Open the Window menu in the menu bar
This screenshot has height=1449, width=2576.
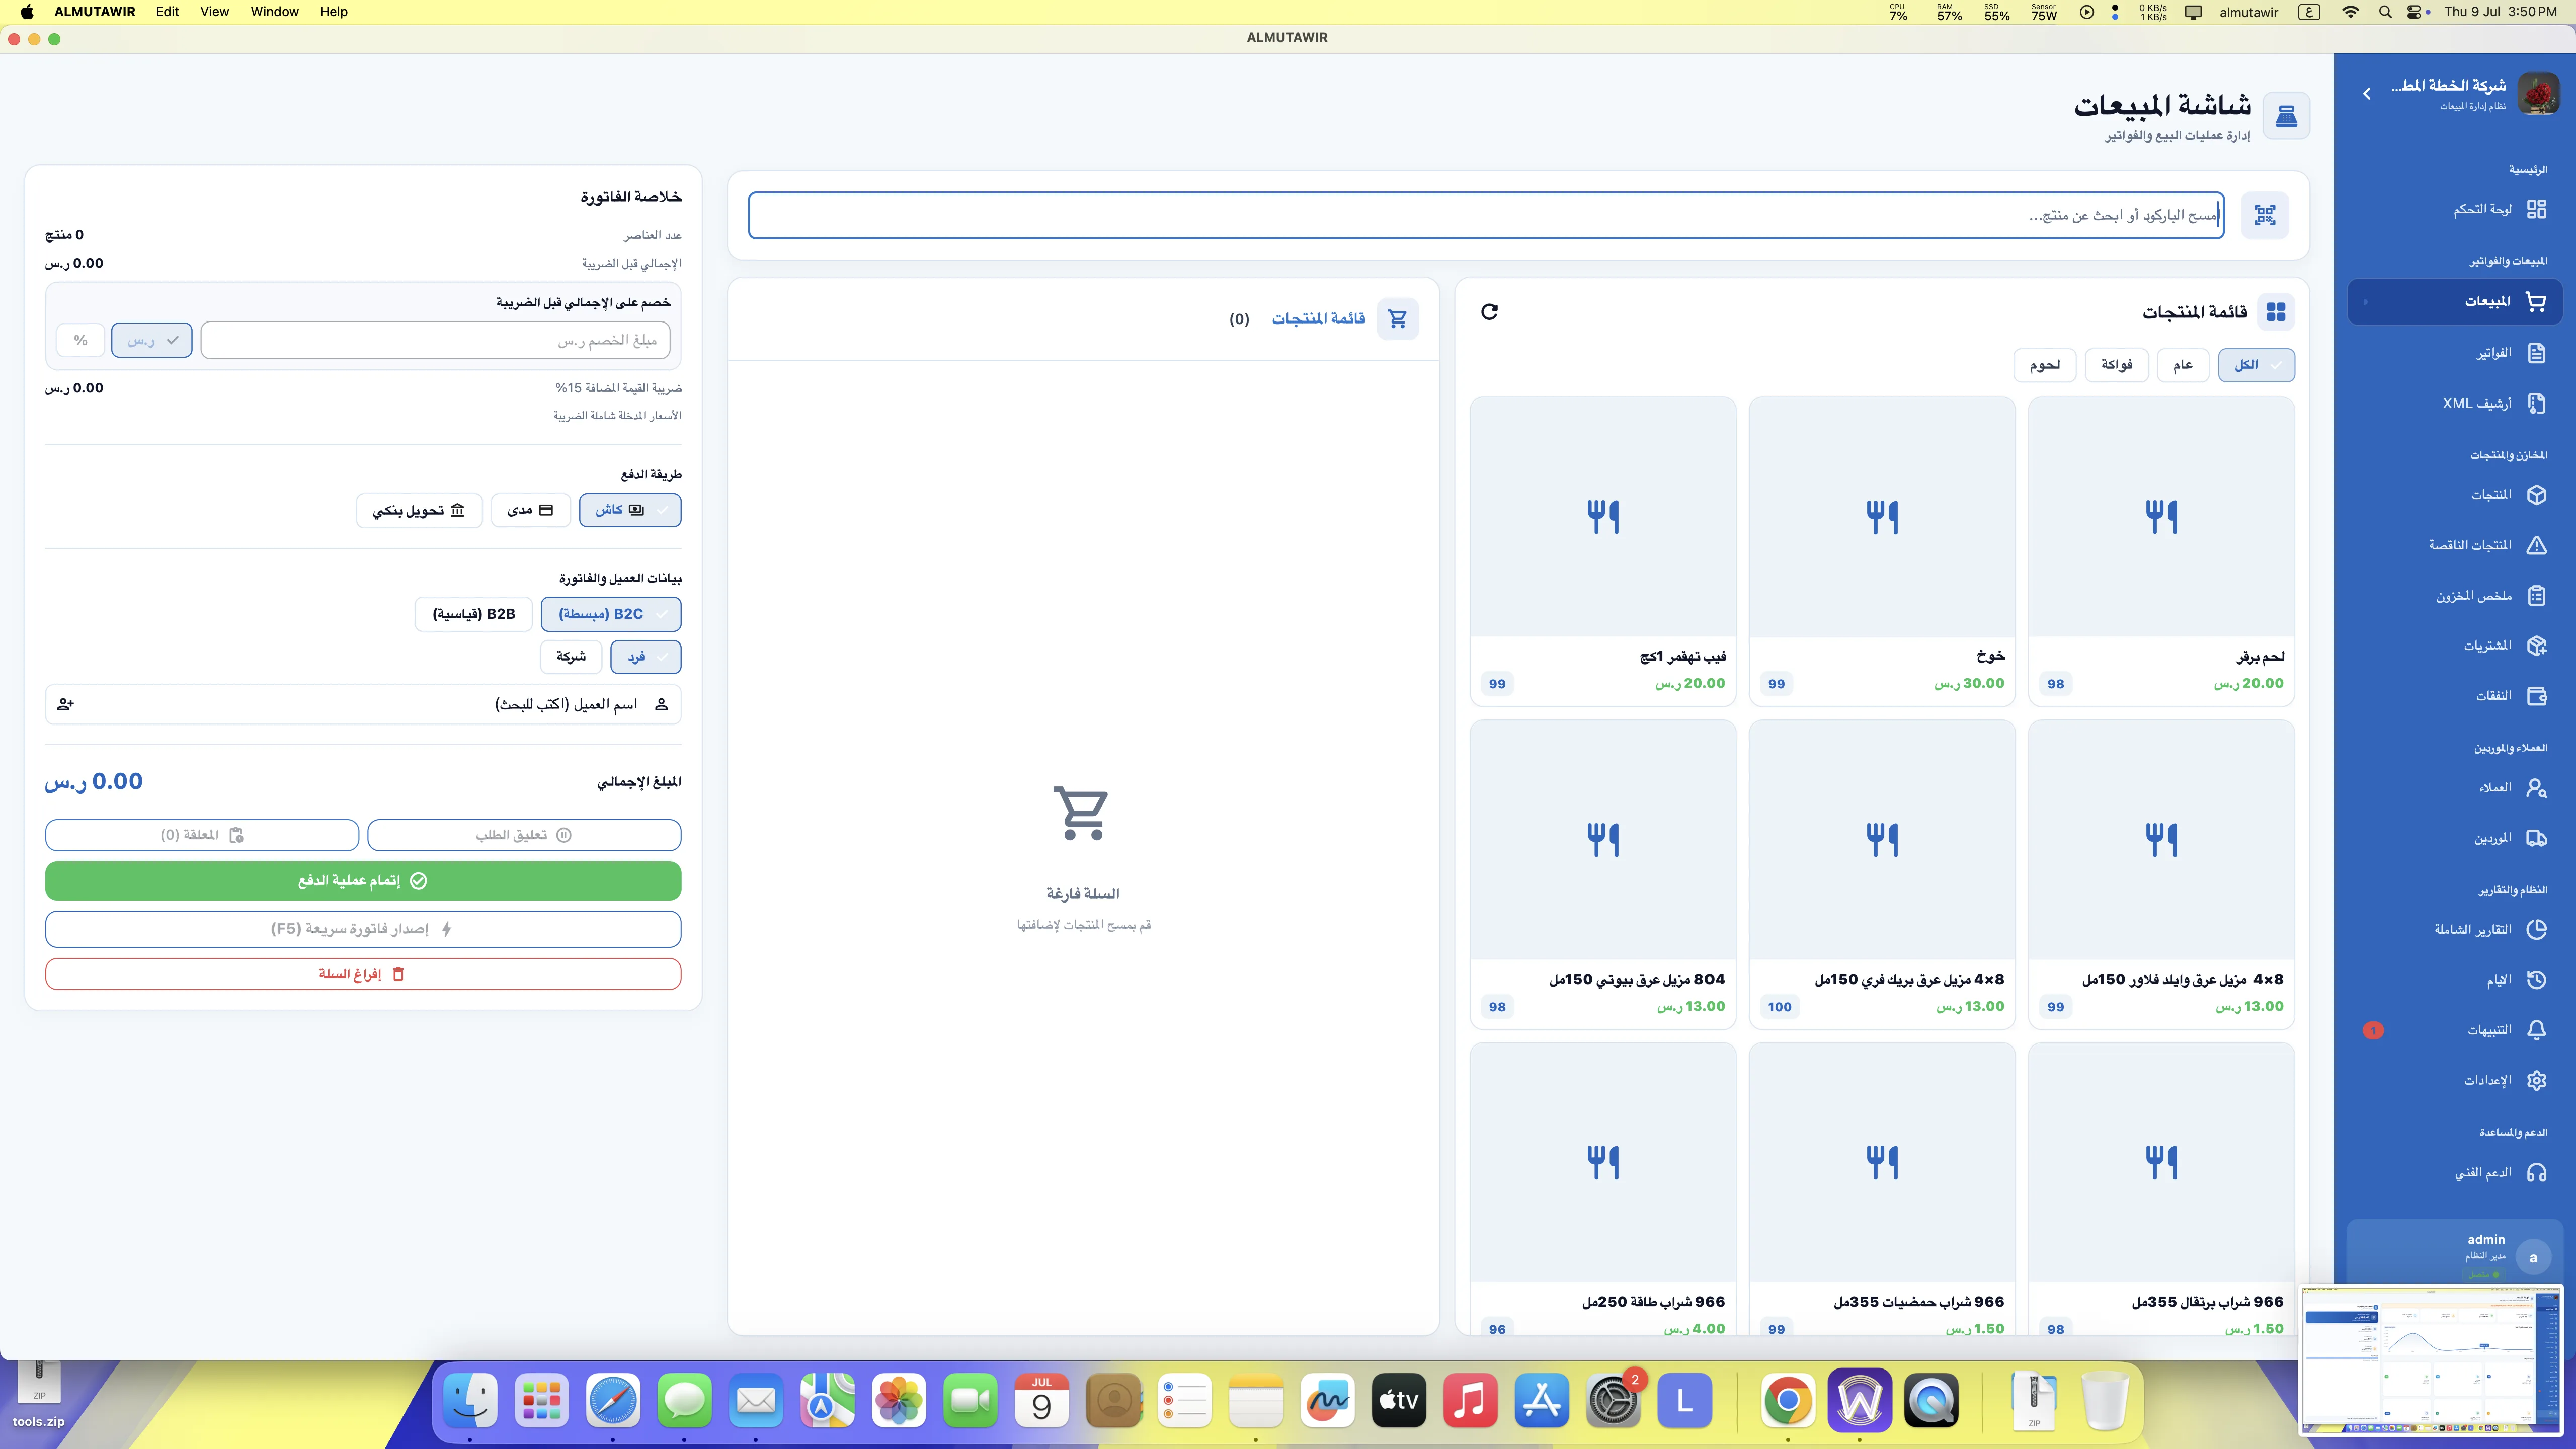pyautogui.click(x=274, y=12)
